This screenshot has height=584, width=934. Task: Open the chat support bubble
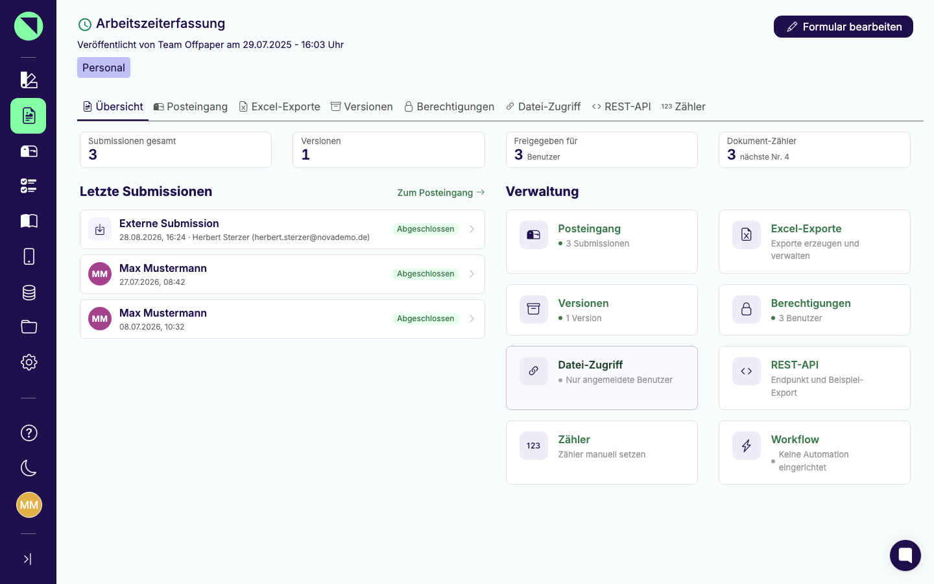pos(905,555)
